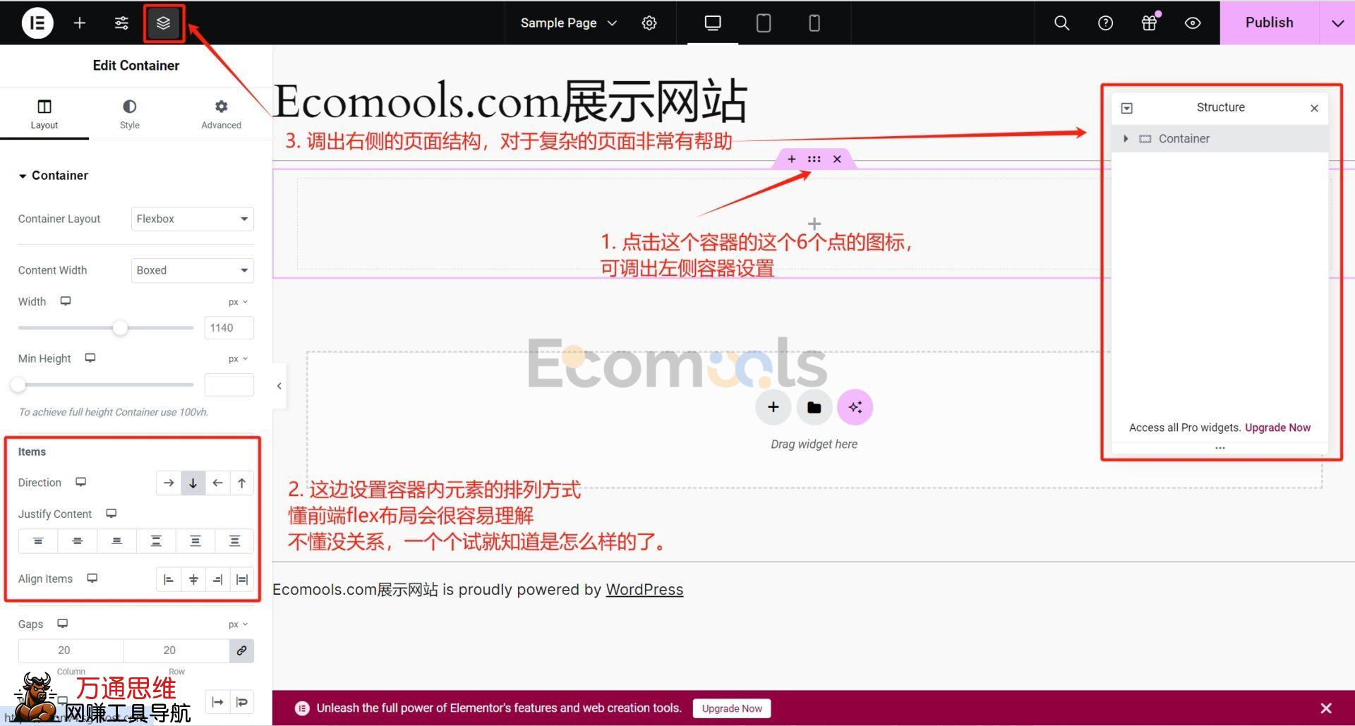The image size is (1355, 726).
Task: Set item Direction to row with right arrow
Action: tap(169, 483)
